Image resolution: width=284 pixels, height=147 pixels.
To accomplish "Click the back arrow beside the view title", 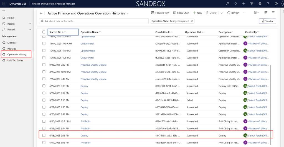I will point(41,13).
